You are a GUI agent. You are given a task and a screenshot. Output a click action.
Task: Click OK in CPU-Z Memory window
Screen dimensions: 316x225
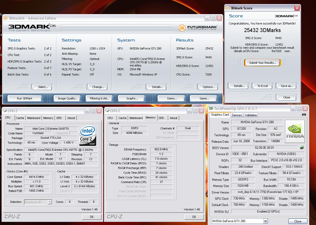coord(194,217)
